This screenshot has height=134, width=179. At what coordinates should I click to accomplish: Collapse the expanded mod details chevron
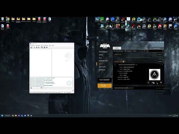click(162, 64)
